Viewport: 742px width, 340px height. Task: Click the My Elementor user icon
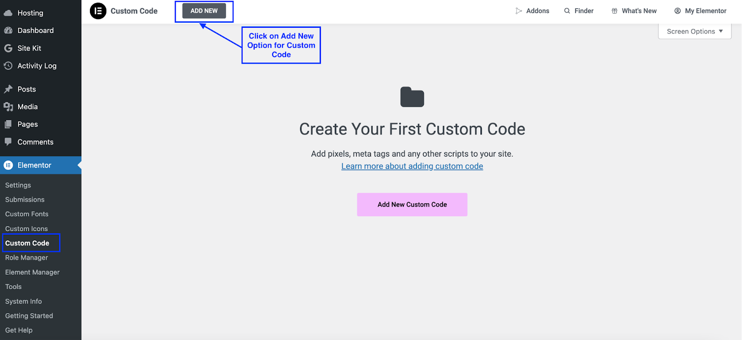pyautogui.click(x=678, y=11)
